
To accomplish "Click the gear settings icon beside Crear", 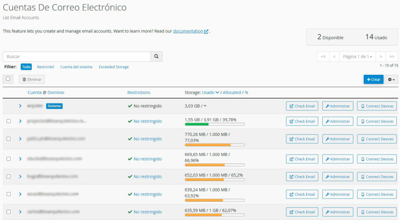I will click(x=391, y=80).
